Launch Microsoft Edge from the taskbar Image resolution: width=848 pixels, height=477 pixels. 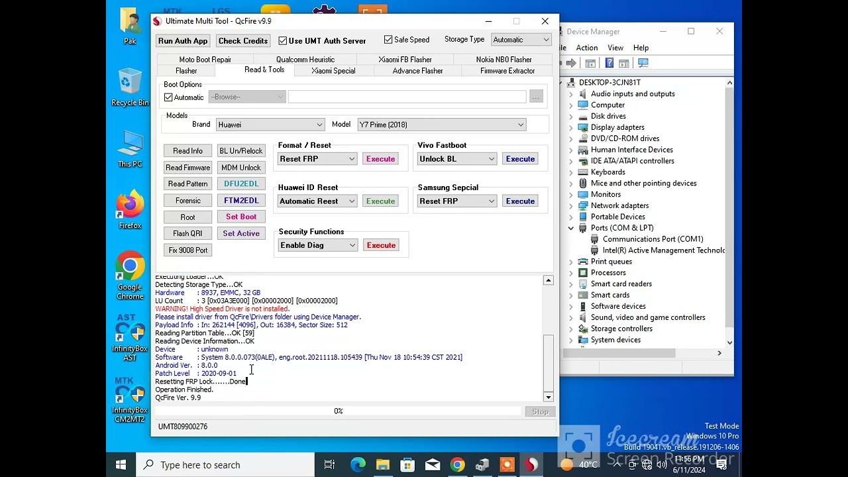coord(358,464)
